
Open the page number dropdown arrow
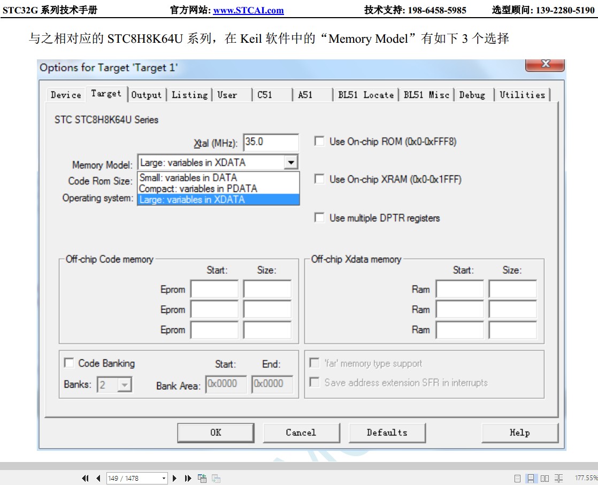pyautogui.click(x=164, y=478)
